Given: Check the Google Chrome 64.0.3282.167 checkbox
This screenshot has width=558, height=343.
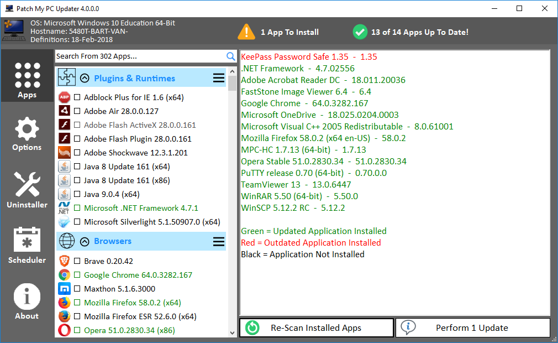Looking at the screenshot, I should coord(77,275).
